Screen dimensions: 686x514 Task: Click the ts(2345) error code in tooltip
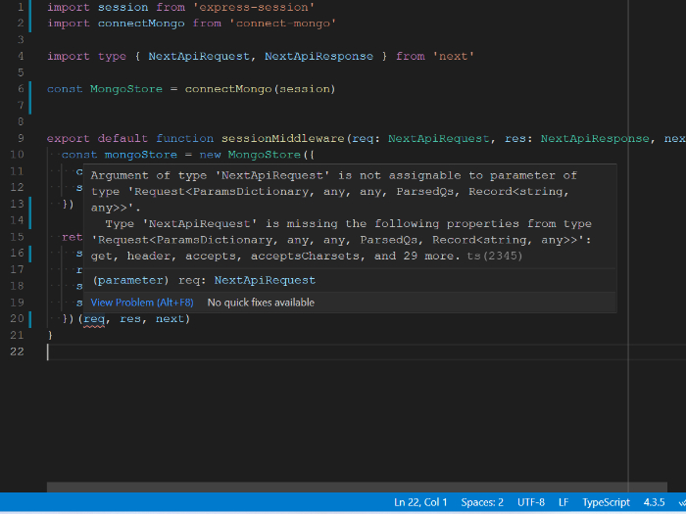(x=494, y=257)
